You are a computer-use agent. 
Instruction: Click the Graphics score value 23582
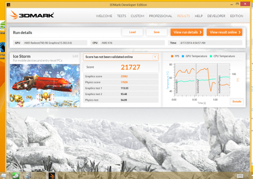point(124,76)
